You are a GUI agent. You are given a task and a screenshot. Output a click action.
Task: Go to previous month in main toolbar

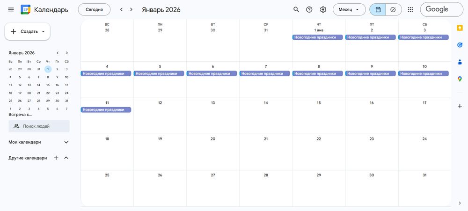pyautogui.click(x=122, y=9)
